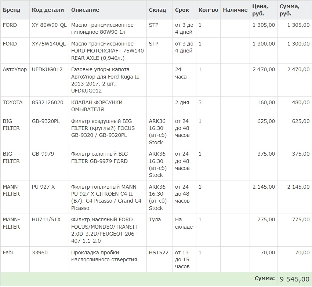The image size is (312, 287).
Task: Click sum 2 145,00 in sum column
Action: point(298,187)
